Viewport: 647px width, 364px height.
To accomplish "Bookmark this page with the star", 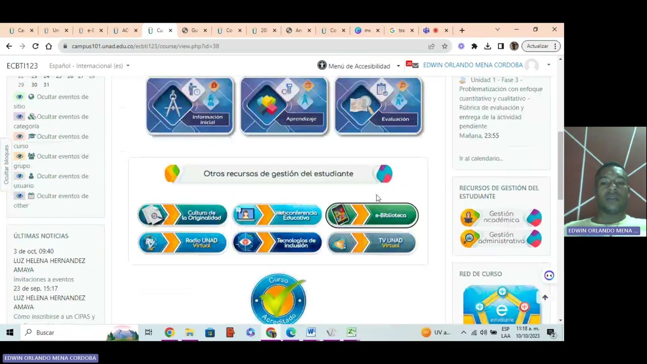I will click(445, 46).
